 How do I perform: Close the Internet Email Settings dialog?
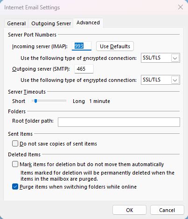(181, 7)
